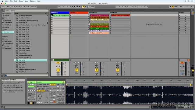Start playback with transport Play button

pyautogui.click(x=73, y=7)
